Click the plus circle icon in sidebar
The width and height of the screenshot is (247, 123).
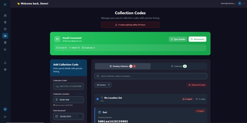tap(5, 29)
